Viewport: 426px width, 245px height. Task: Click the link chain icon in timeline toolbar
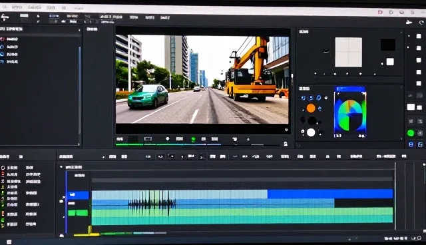click(160, 156)
